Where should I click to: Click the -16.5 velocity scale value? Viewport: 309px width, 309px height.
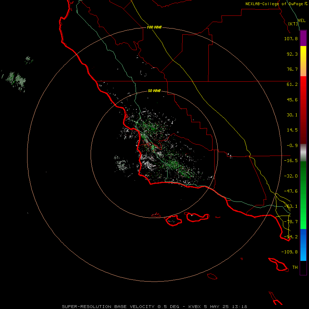tap(291, 161)
